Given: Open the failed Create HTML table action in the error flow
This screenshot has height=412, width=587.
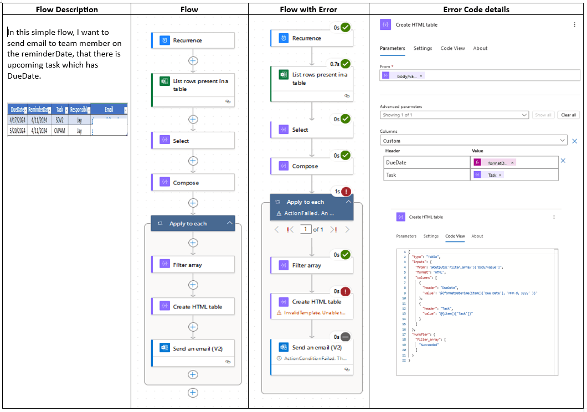Looking at the screenshot, I should [311, 306].
